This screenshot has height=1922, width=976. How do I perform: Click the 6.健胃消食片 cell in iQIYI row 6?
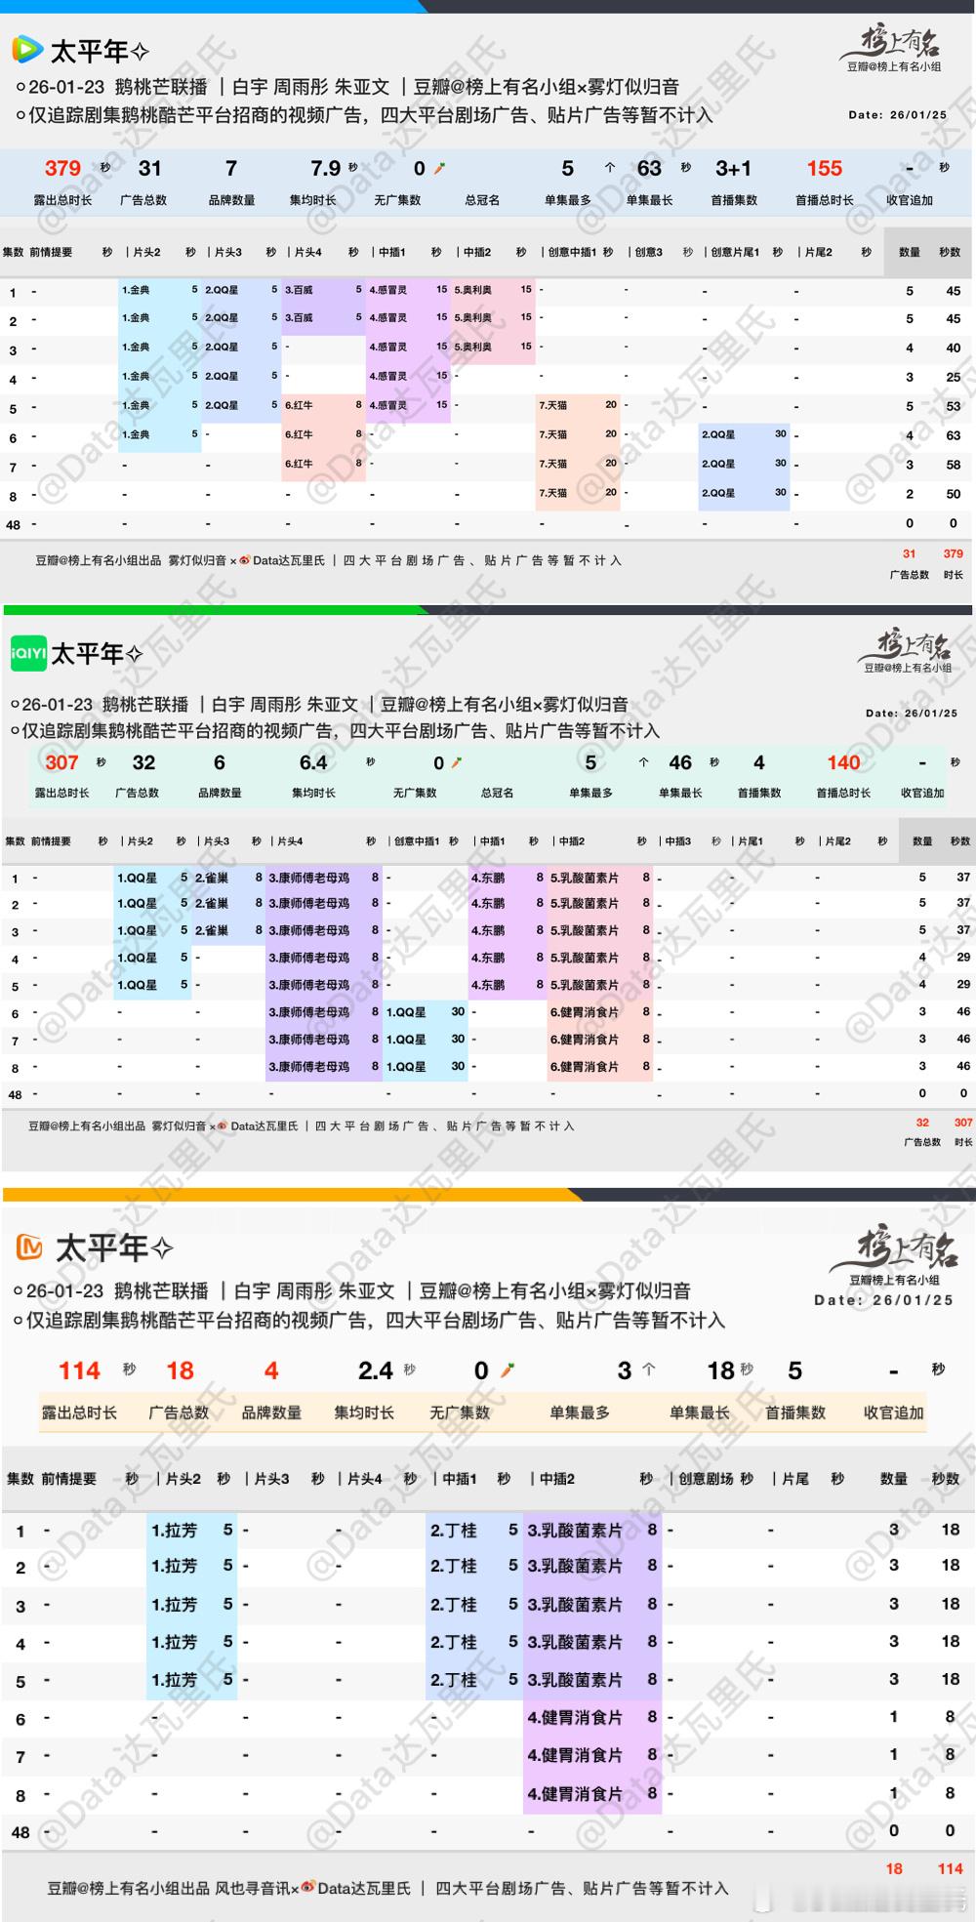point(599,1012)
